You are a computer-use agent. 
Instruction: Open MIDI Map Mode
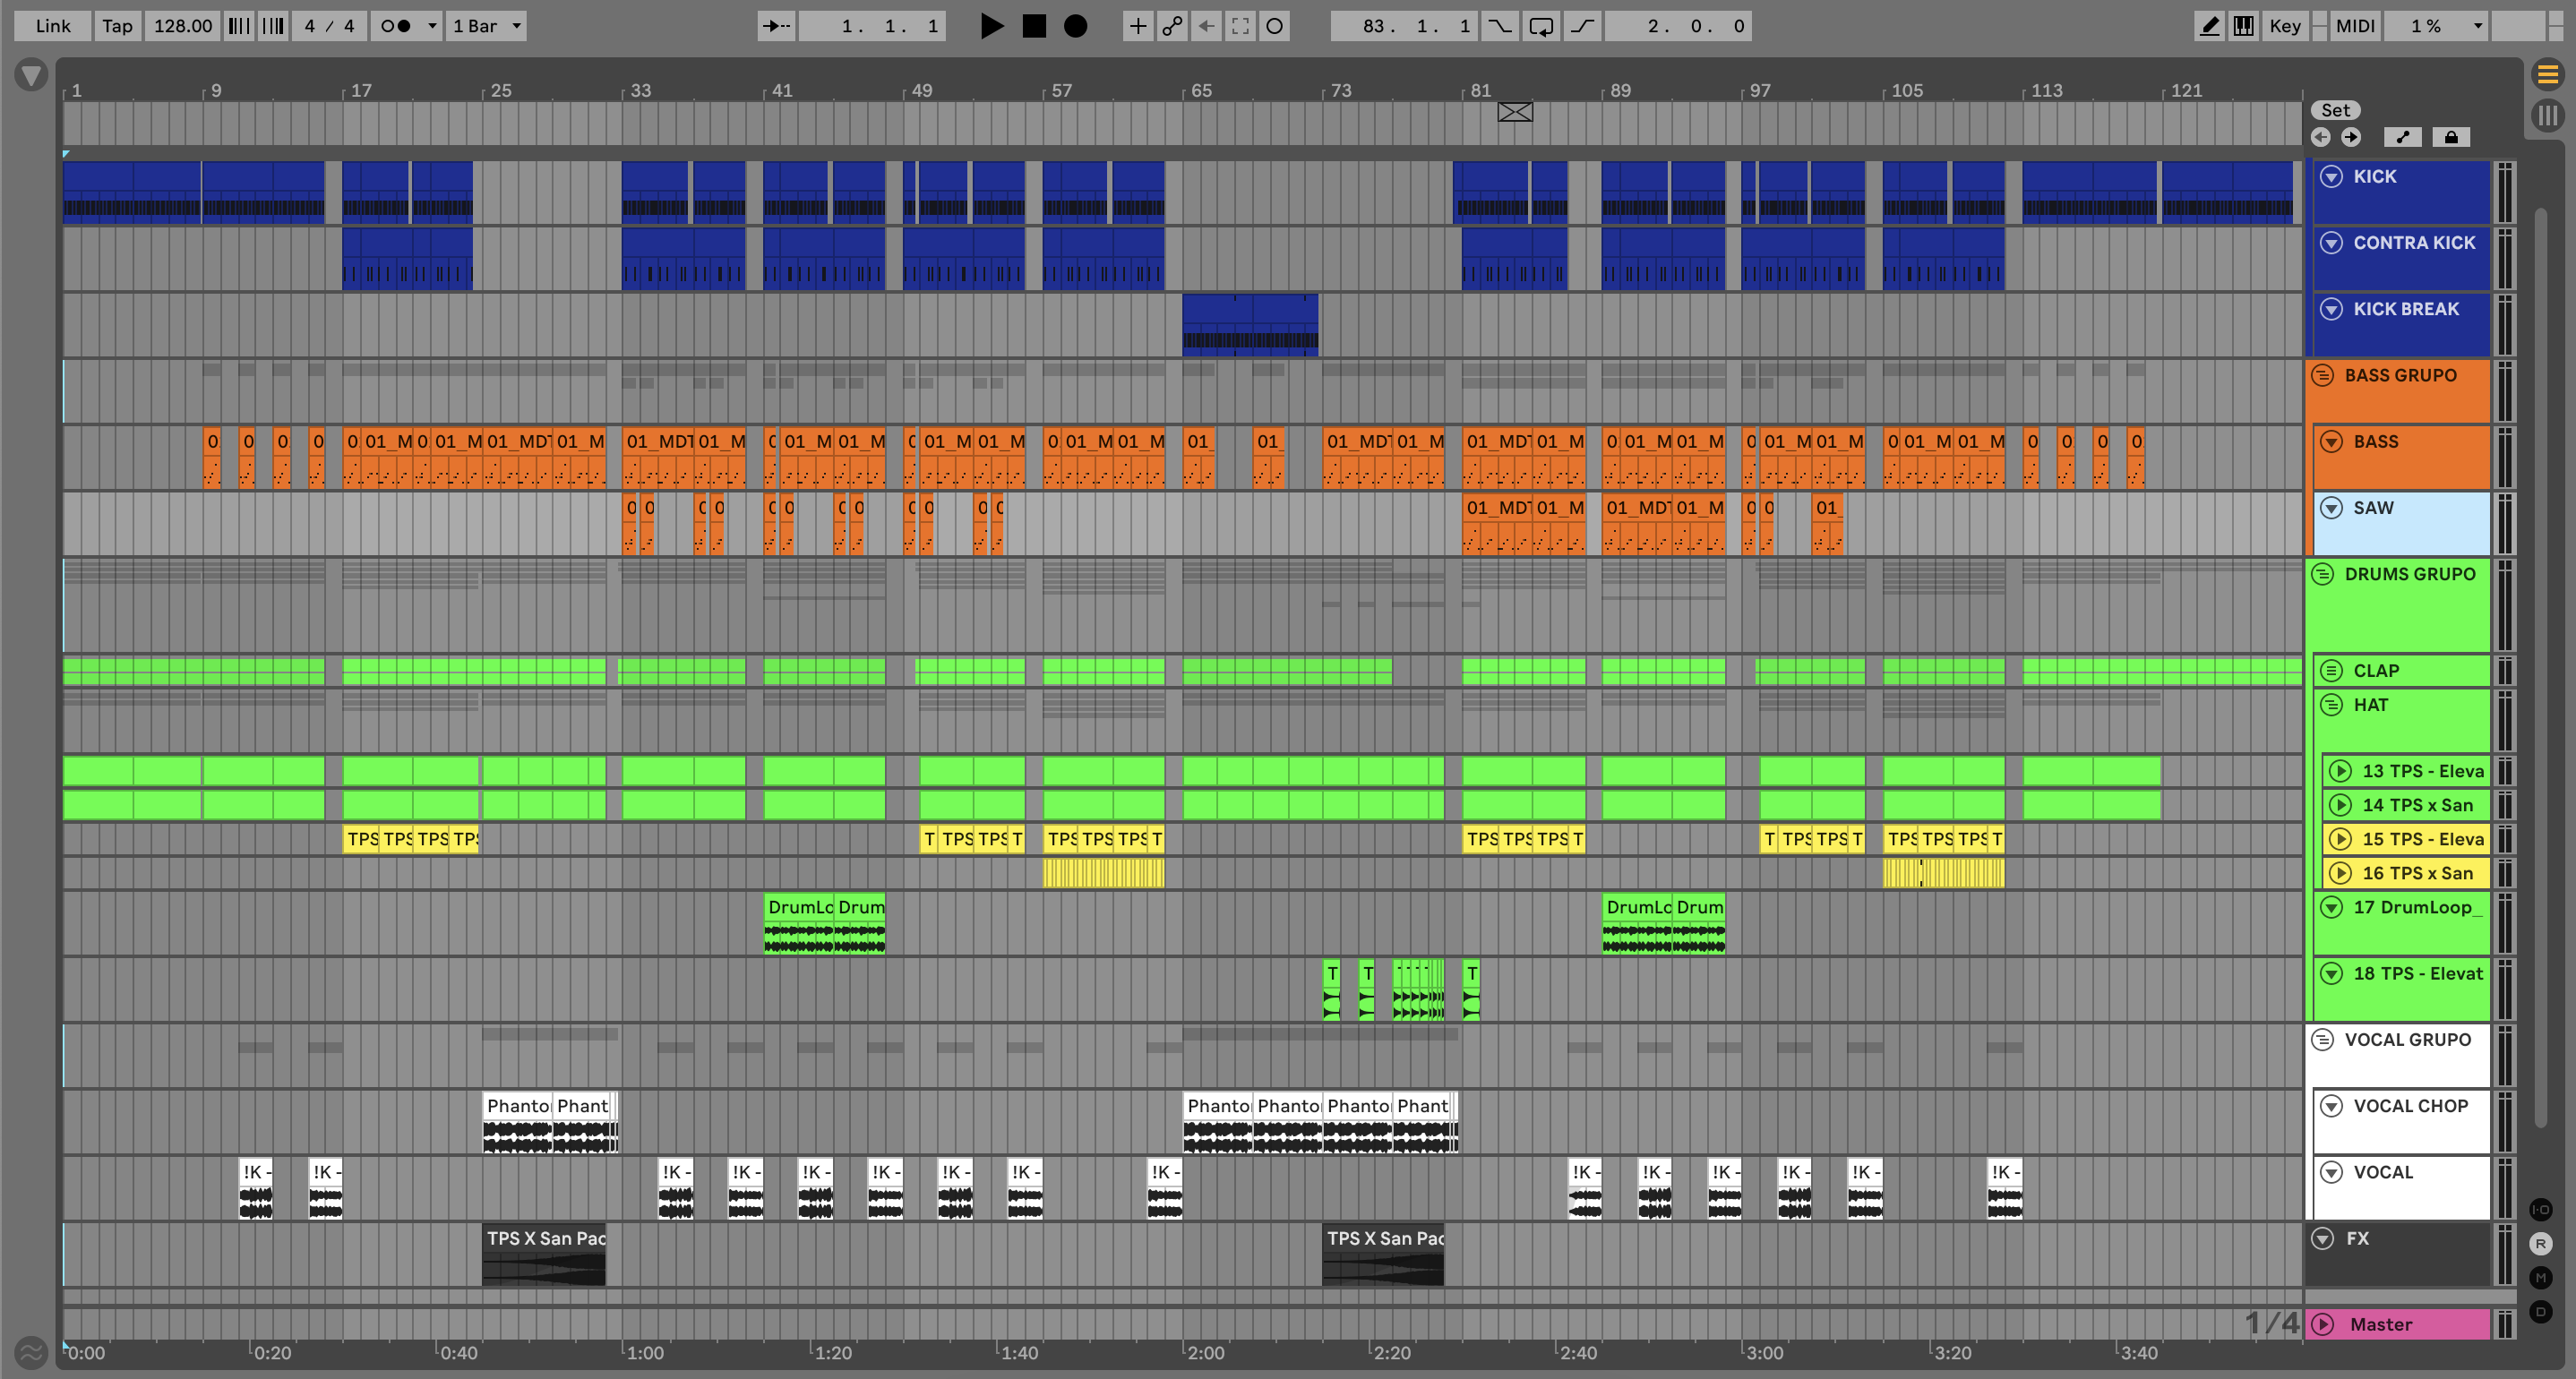click(x=2354, y=26)
